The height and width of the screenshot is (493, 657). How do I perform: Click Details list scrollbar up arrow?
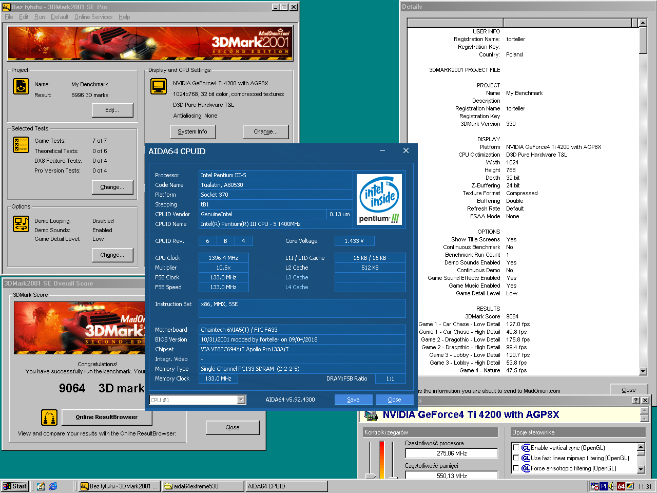[x=643, y=23]
